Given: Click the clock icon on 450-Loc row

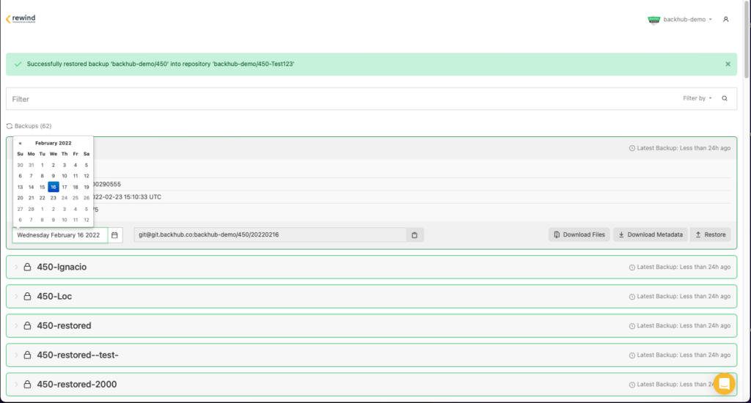Looking at the screenshot, I should 632,297.
